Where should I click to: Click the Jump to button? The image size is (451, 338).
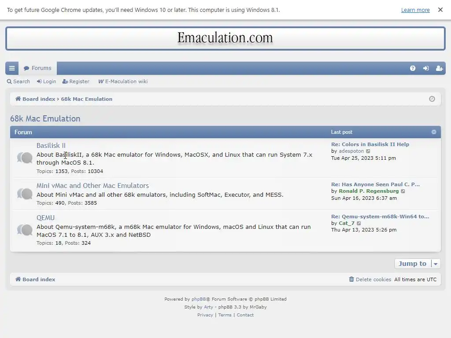click(x=412, y=264)
